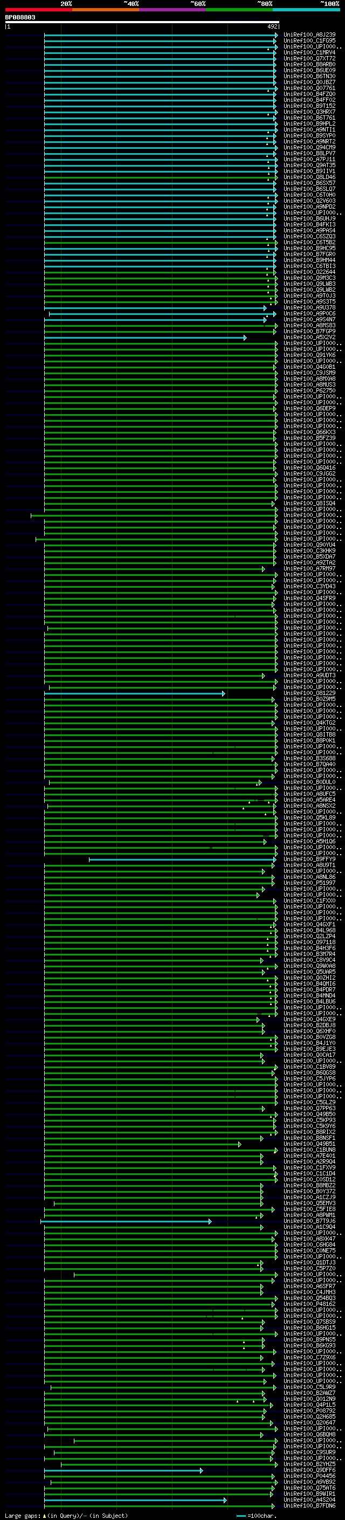Select the UniRef100_Q6DEP9 label

click(309, 408)
